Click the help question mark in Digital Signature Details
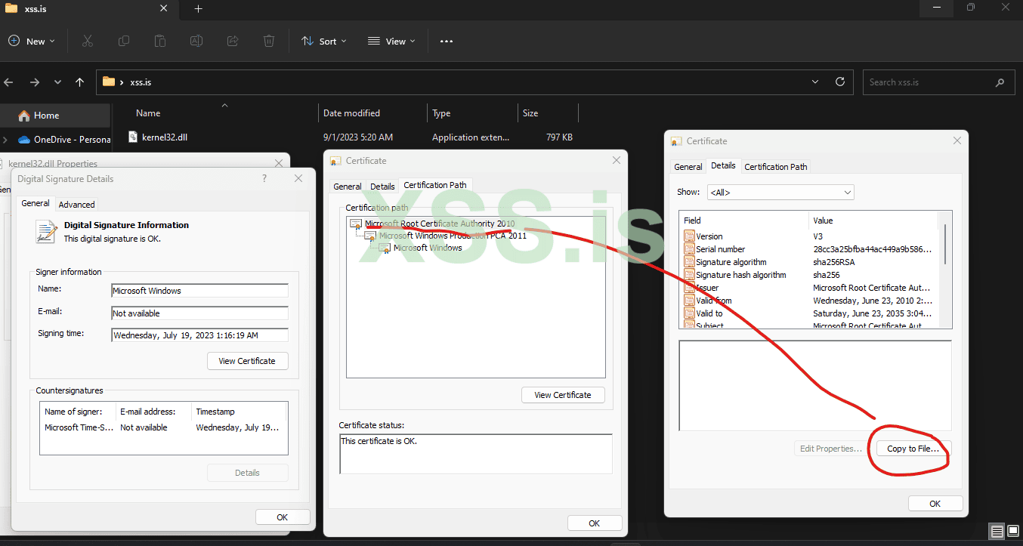Viewport: 1023px width, 546px height. (264, 178)
